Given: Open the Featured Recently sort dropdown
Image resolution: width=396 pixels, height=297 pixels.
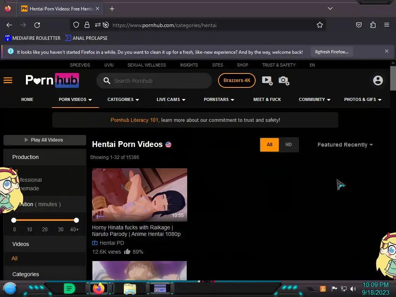Looking at the screenshot, I should (x=345, y=145).
